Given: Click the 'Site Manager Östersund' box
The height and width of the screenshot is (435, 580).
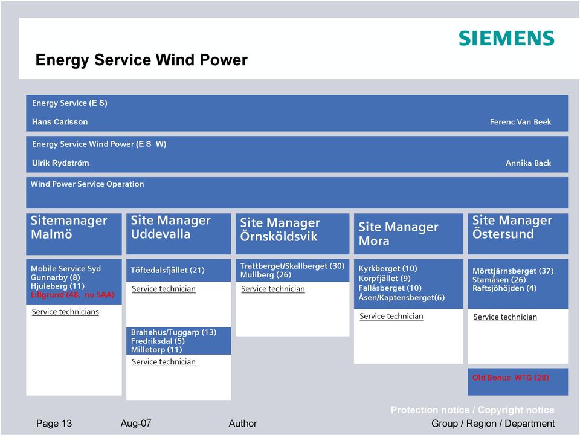Looking at the screenshot, I should click(x=518, y=234).
